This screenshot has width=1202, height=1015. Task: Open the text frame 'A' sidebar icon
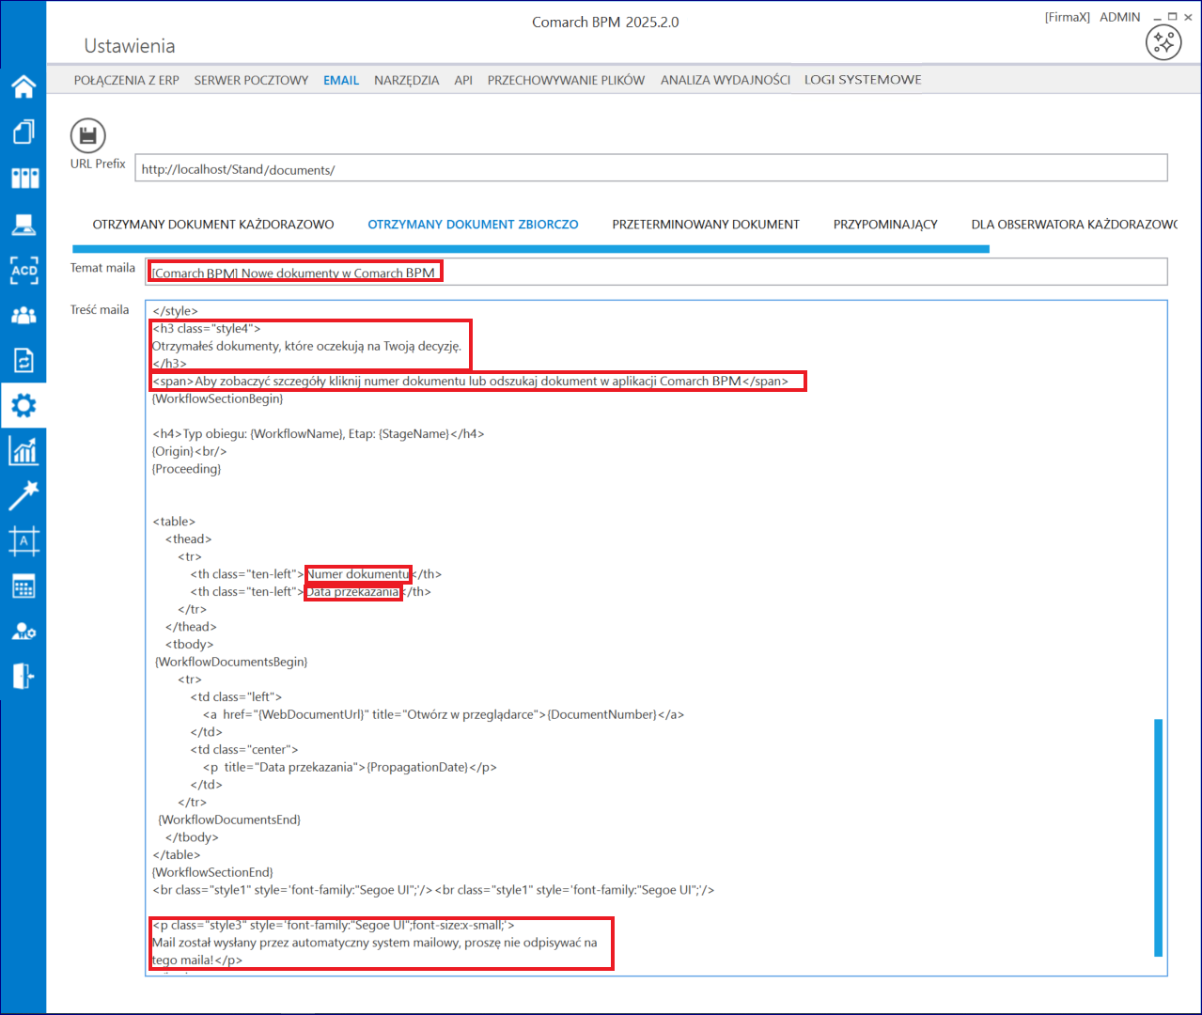click(x=23, y=540)
